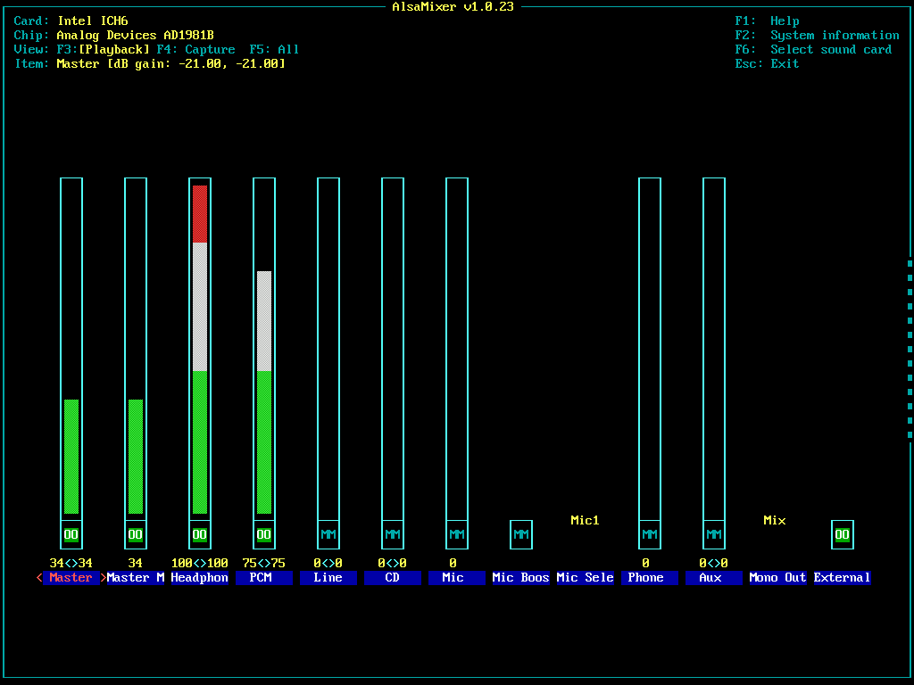Toggle the External amplifier switch box
Screen dimensions: 914x685
tap(843, 534)
